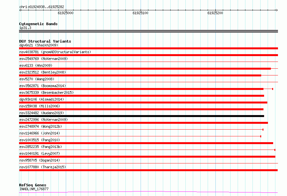Click the nsv1077880 (Thareja2015) label

43,167
